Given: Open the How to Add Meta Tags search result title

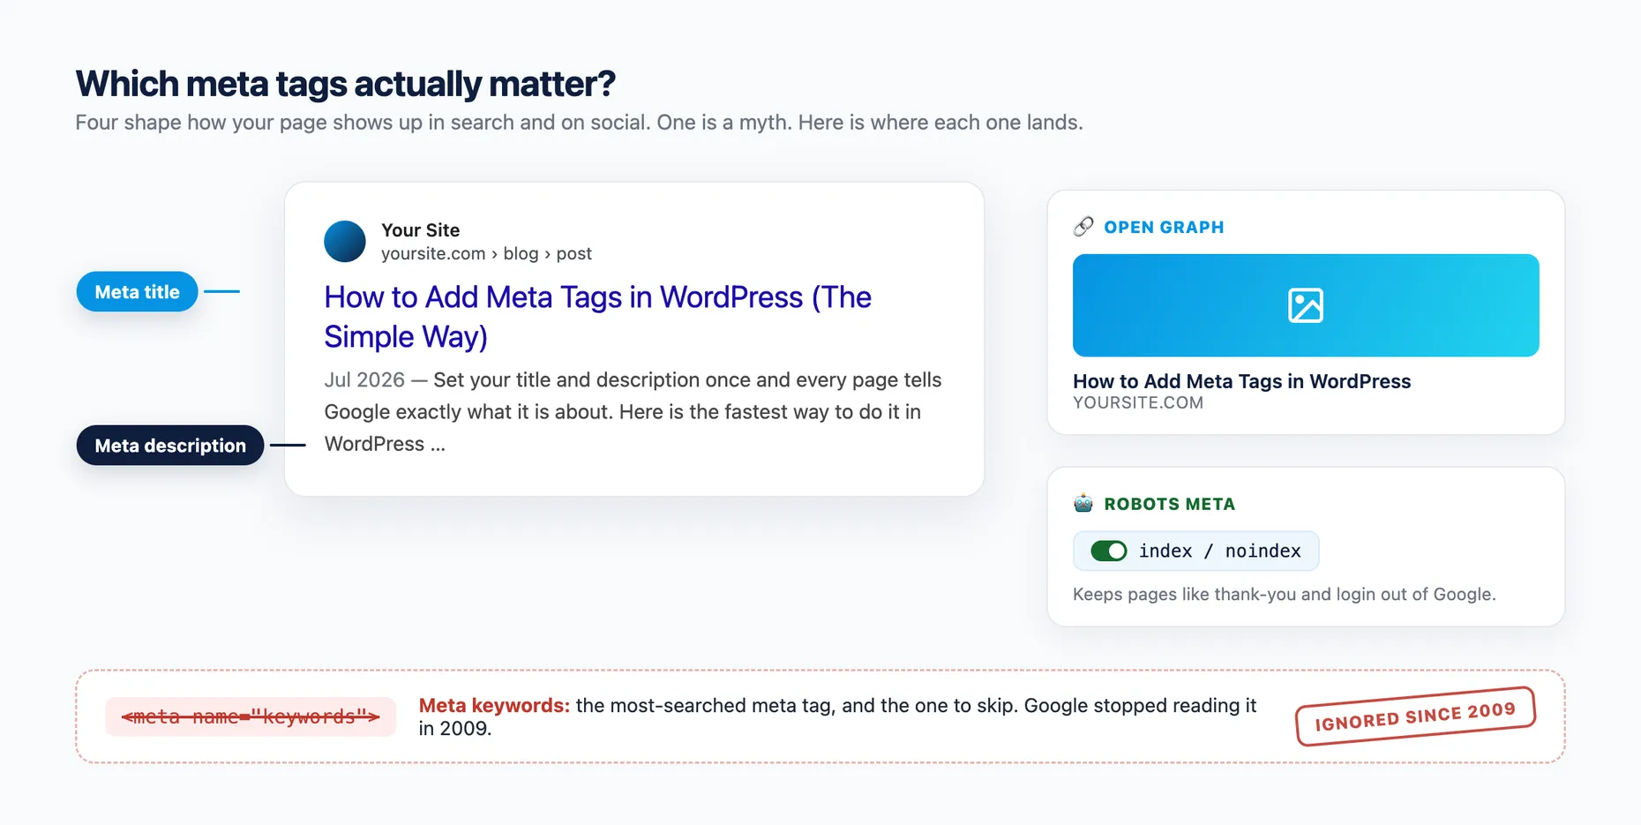Looking at the screenshot, I should point(597,317).
